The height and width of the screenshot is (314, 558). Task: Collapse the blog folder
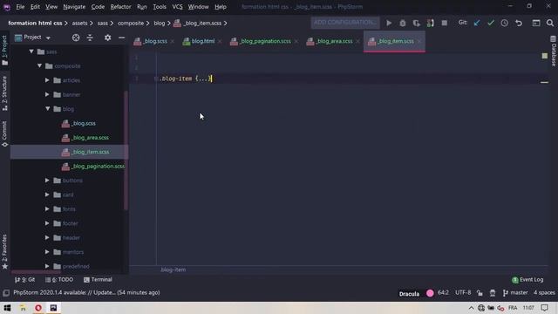click(x=48, y=108)
